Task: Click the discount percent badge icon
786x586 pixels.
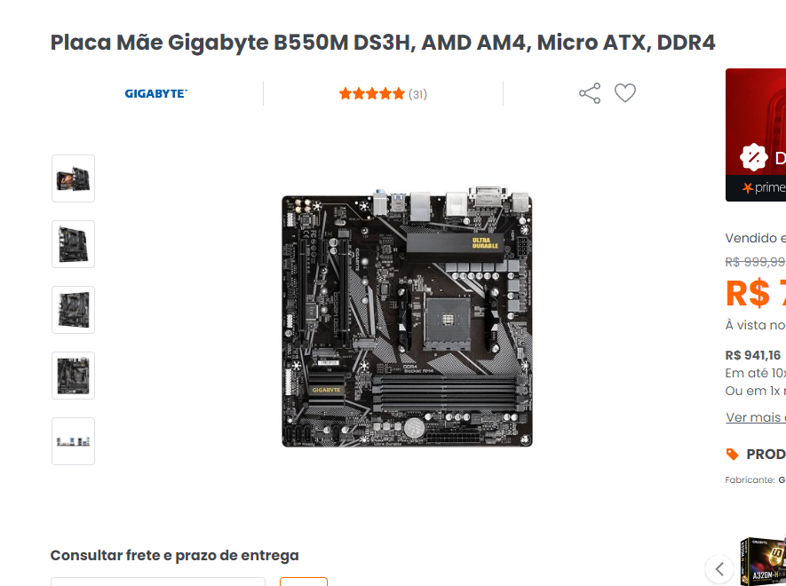Action: [753, 157]
